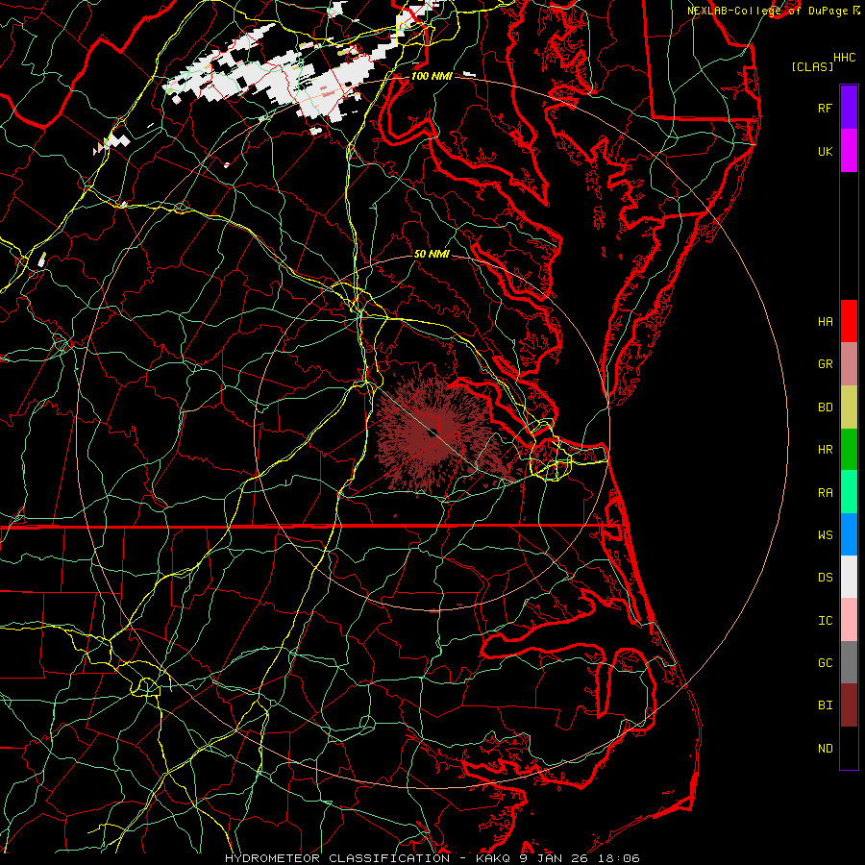Screen dimensions: 865x865
Task: Click the GC gray legend swatch
Action: [x=849, y=662]
